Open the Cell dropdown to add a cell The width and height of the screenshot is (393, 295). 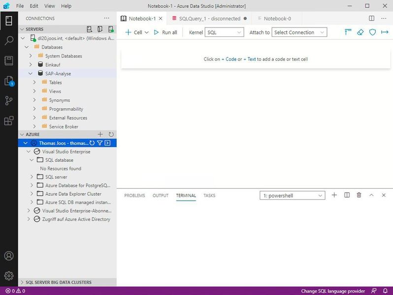click(x=137, y=32)
